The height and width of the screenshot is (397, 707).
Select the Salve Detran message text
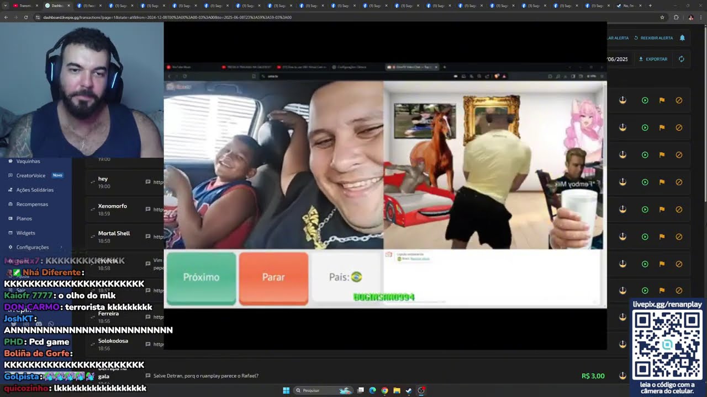pyautogui.click(x=205, y=376)
